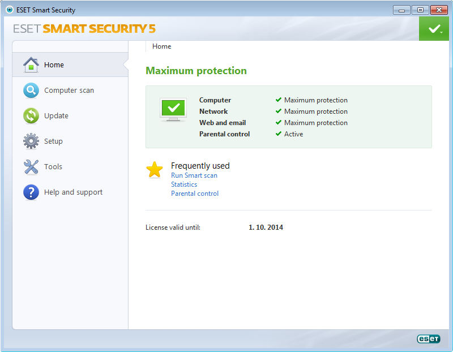Select the Computer scan menu label

69,91
